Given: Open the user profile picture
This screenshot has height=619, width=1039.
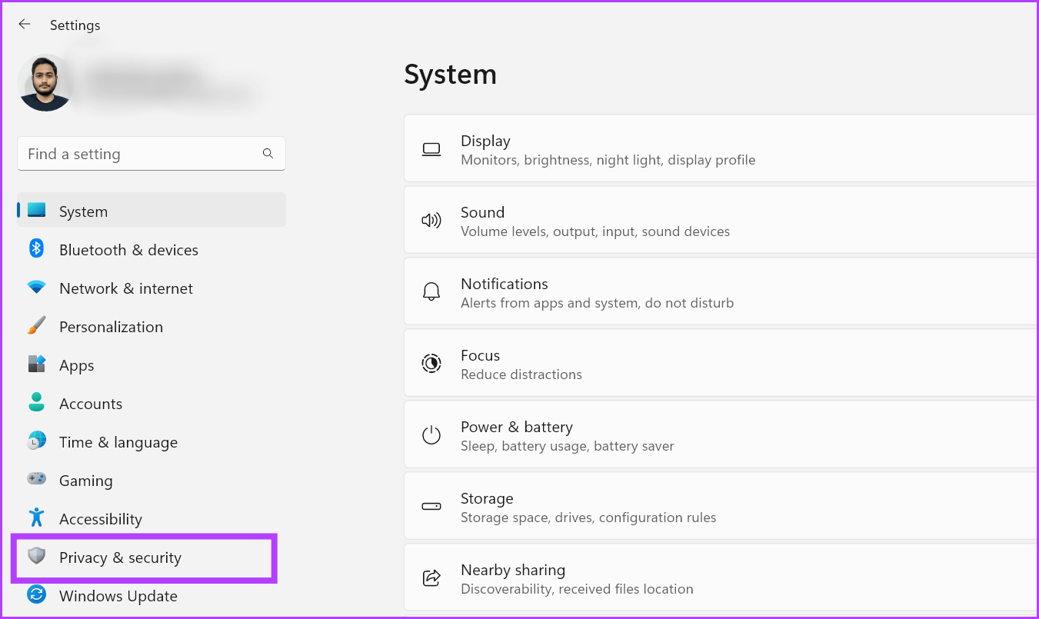Looking at the screenshot, I should coord(45,83).
